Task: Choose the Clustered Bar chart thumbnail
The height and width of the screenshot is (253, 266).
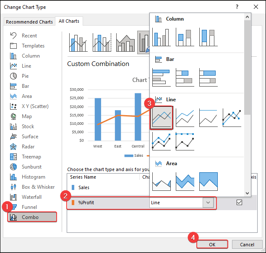Action: (x=162, y=77)
